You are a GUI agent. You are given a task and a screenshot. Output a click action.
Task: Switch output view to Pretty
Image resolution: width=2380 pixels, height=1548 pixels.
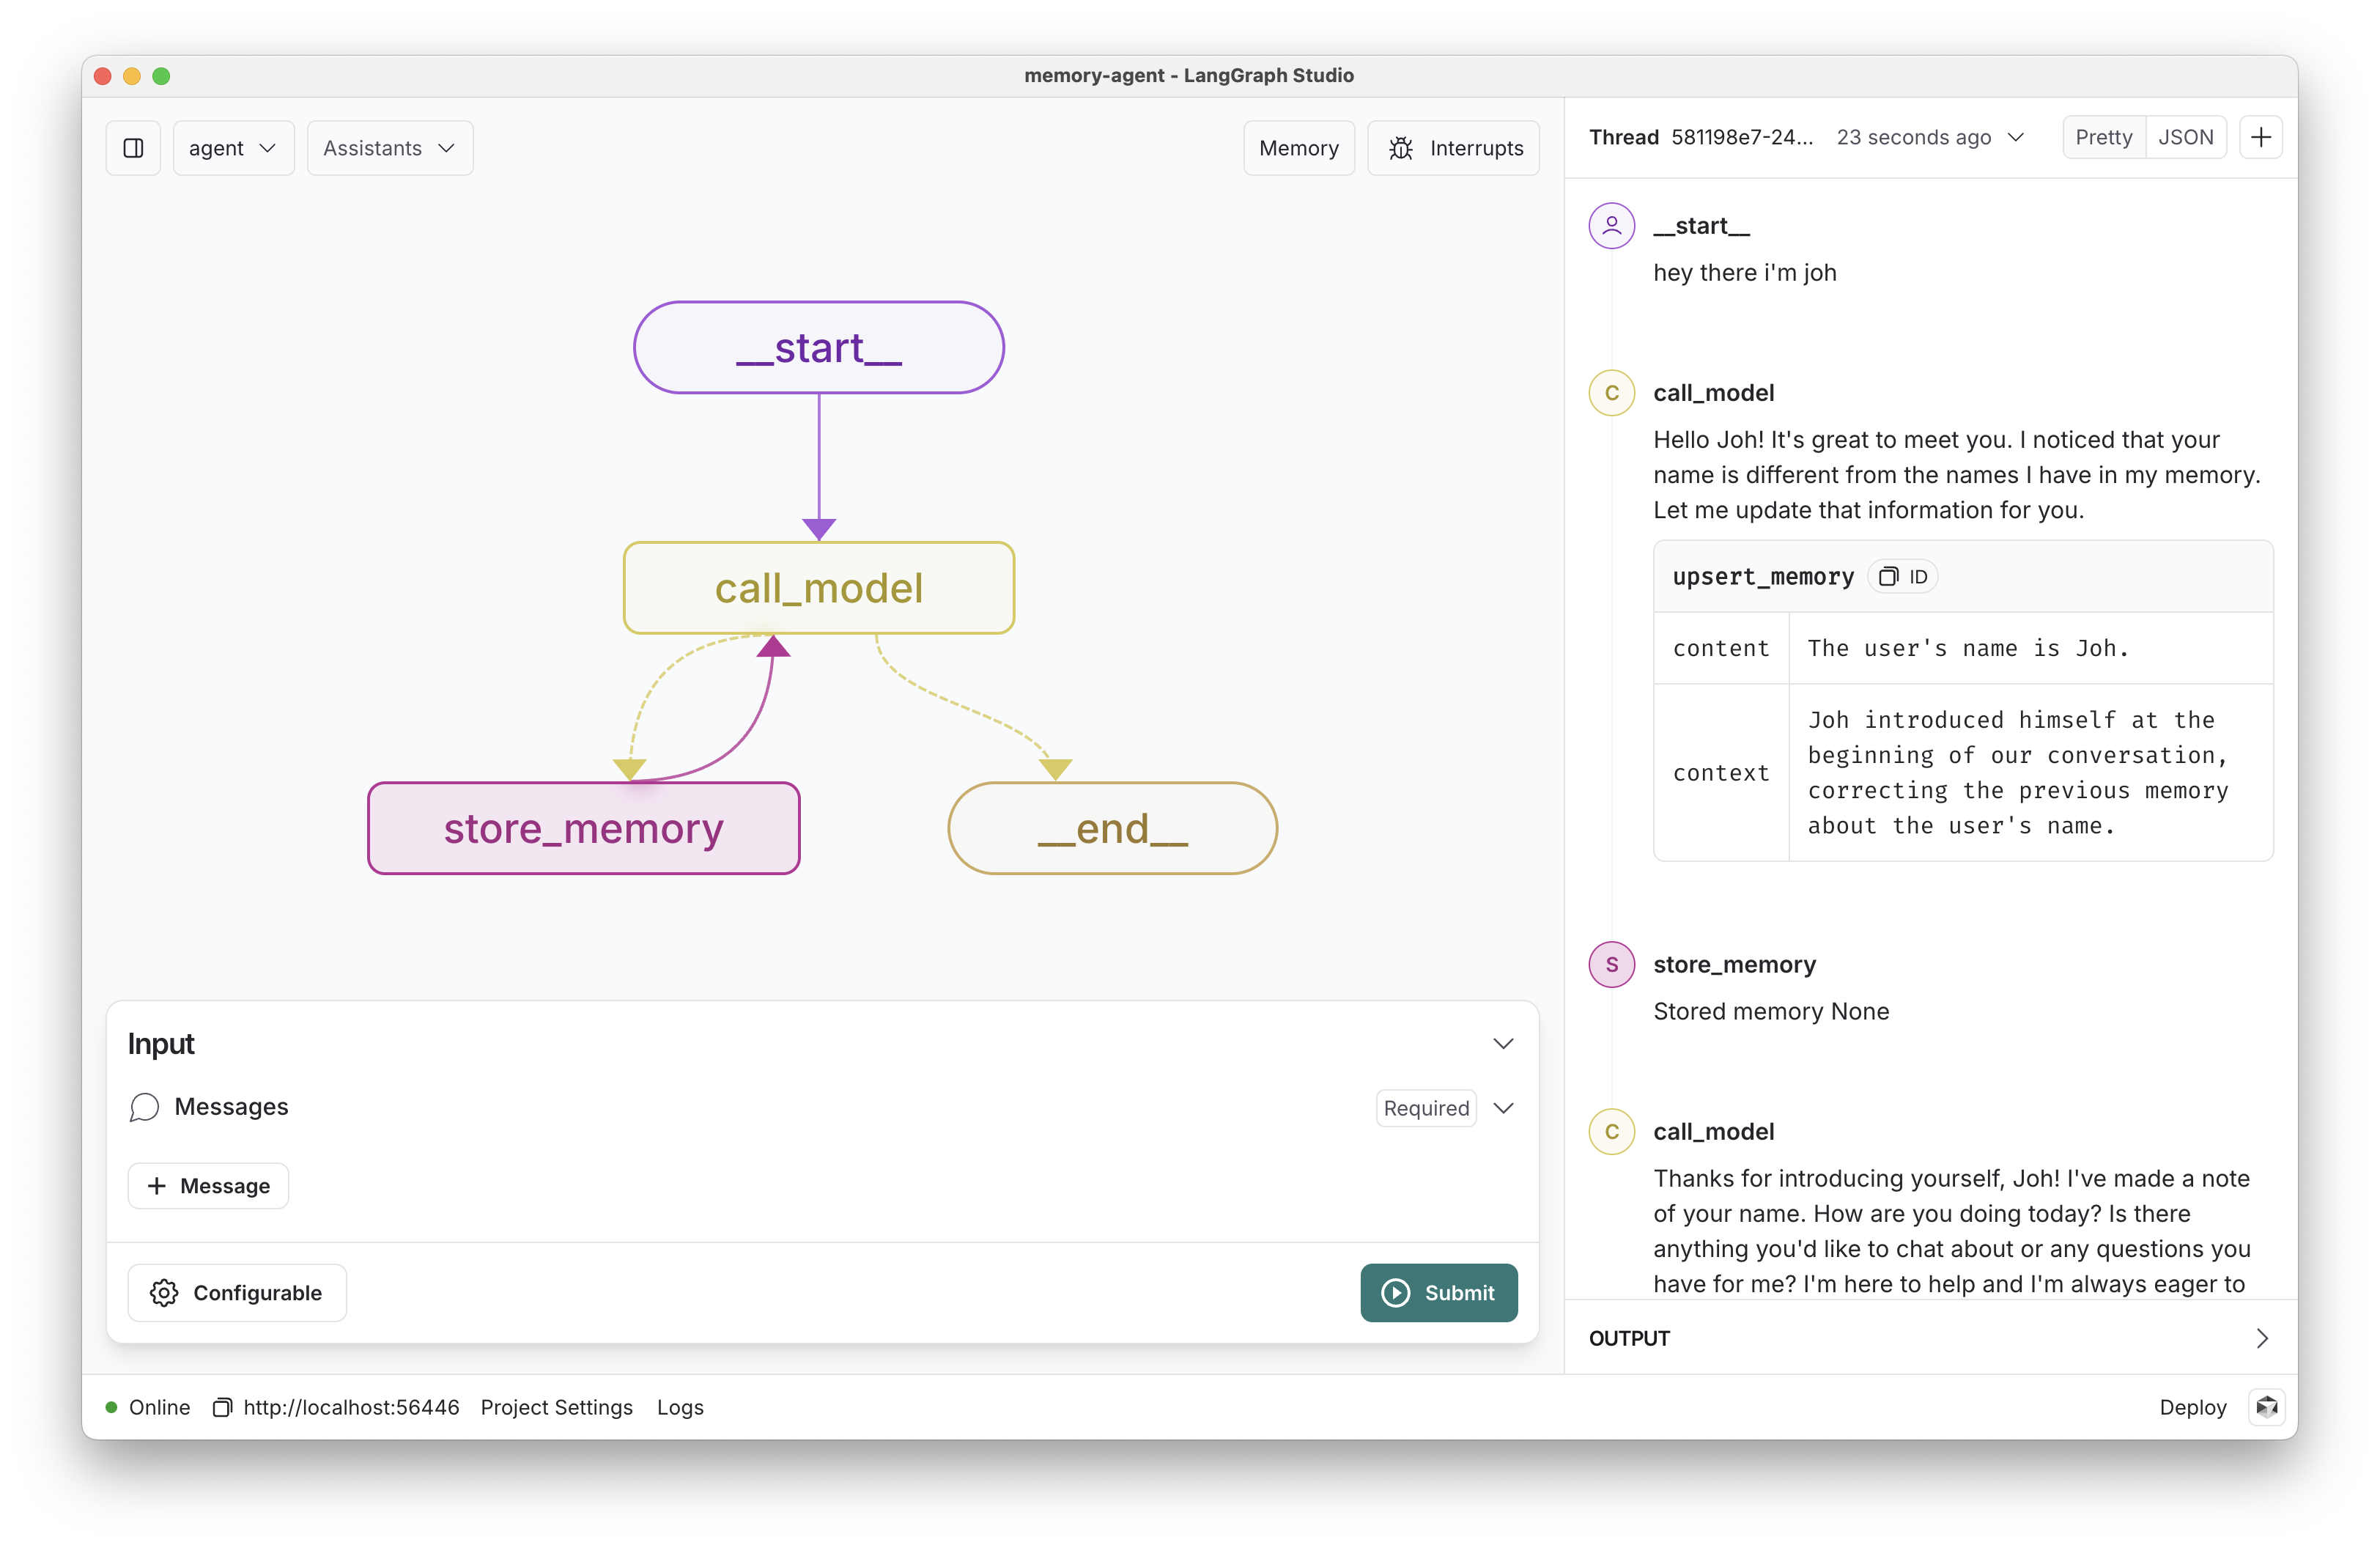click(x=2103, y=137)
